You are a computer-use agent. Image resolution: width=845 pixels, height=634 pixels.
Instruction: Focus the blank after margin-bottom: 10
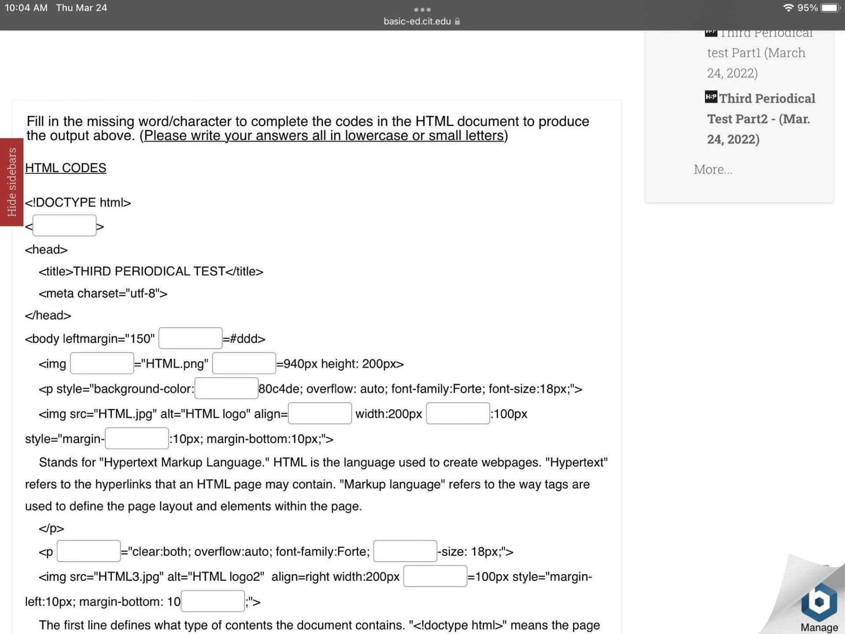coord(213,601)
